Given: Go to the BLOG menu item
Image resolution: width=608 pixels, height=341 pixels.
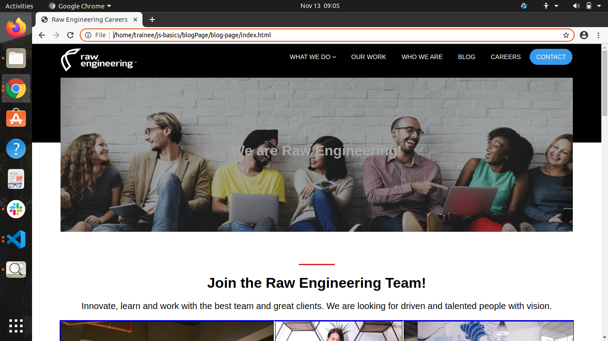Looking at the screenshot, I should (466, 57).
